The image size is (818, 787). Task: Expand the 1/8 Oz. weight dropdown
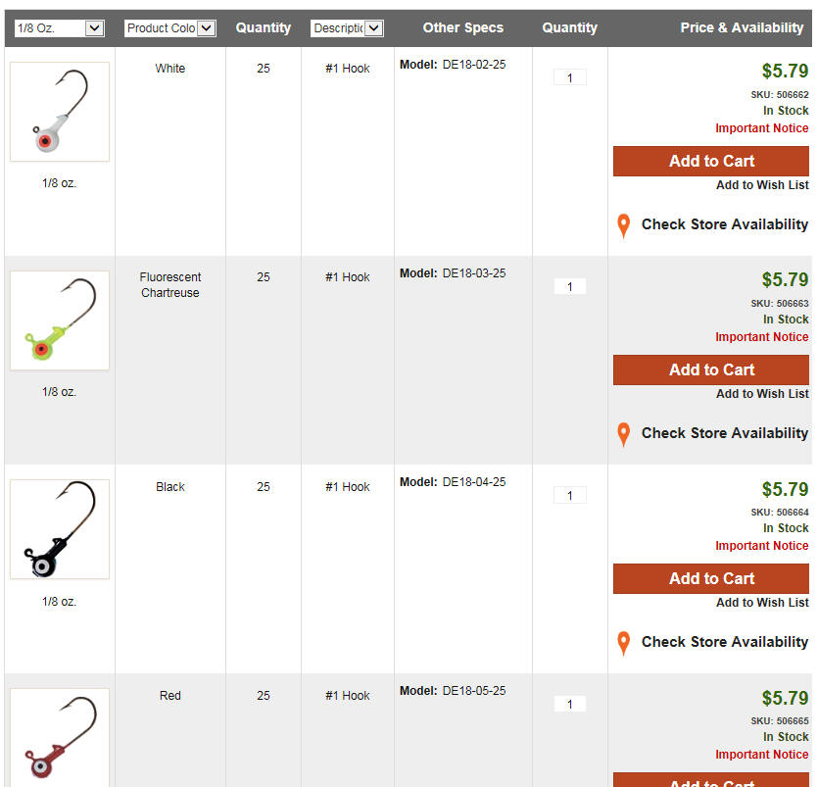(60, 28)
